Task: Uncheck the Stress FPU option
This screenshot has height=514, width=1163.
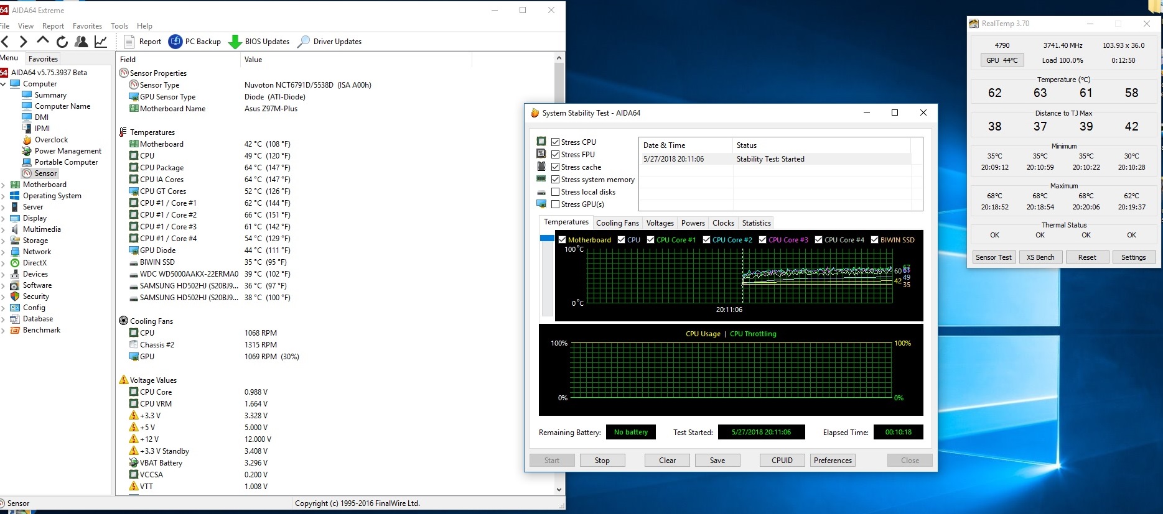Action: pyautogui.click(x=555, y=155)
